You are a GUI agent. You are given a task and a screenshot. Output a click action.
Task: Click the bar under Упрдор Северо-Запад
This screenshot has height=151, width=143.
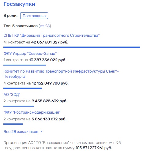point(24,65)
